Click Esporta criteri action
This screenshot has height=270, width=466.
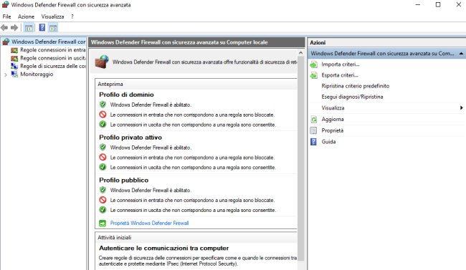340,75
